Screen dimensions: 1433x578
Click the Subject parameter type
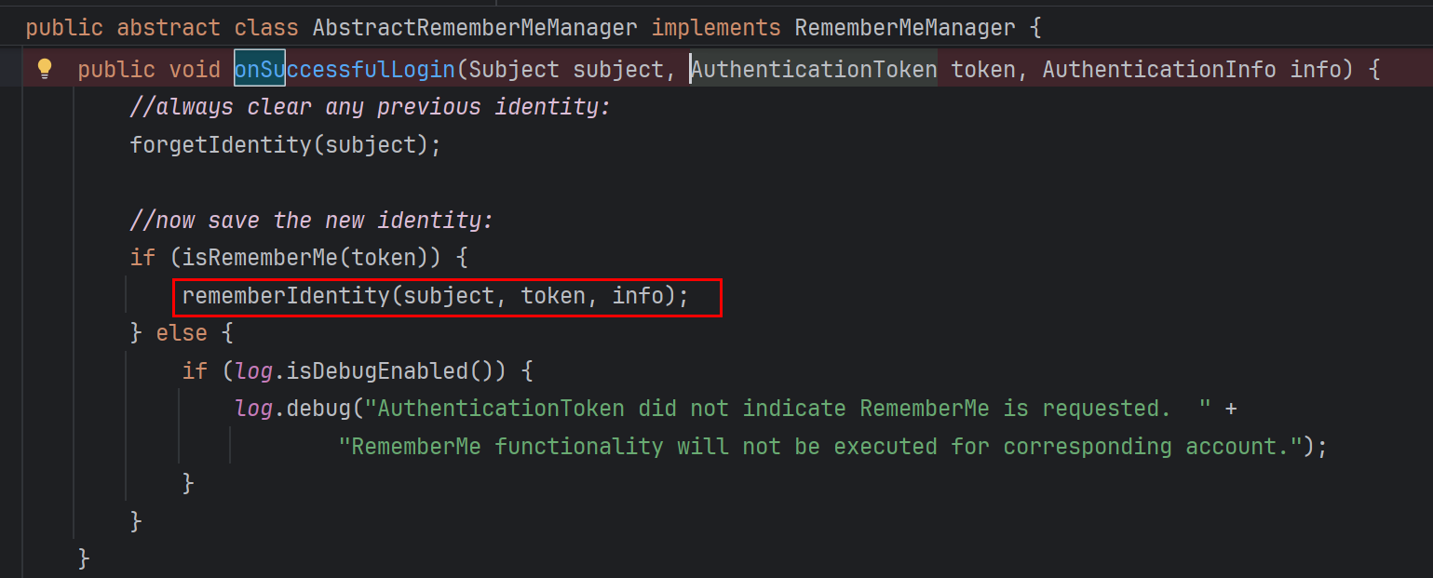(x=515, y=70)
